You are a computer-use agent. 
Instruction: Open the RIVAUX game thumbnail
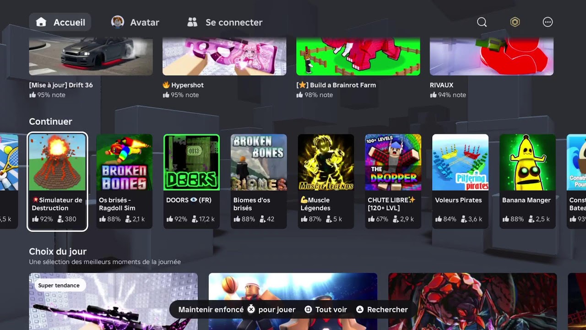pos(492,56)
